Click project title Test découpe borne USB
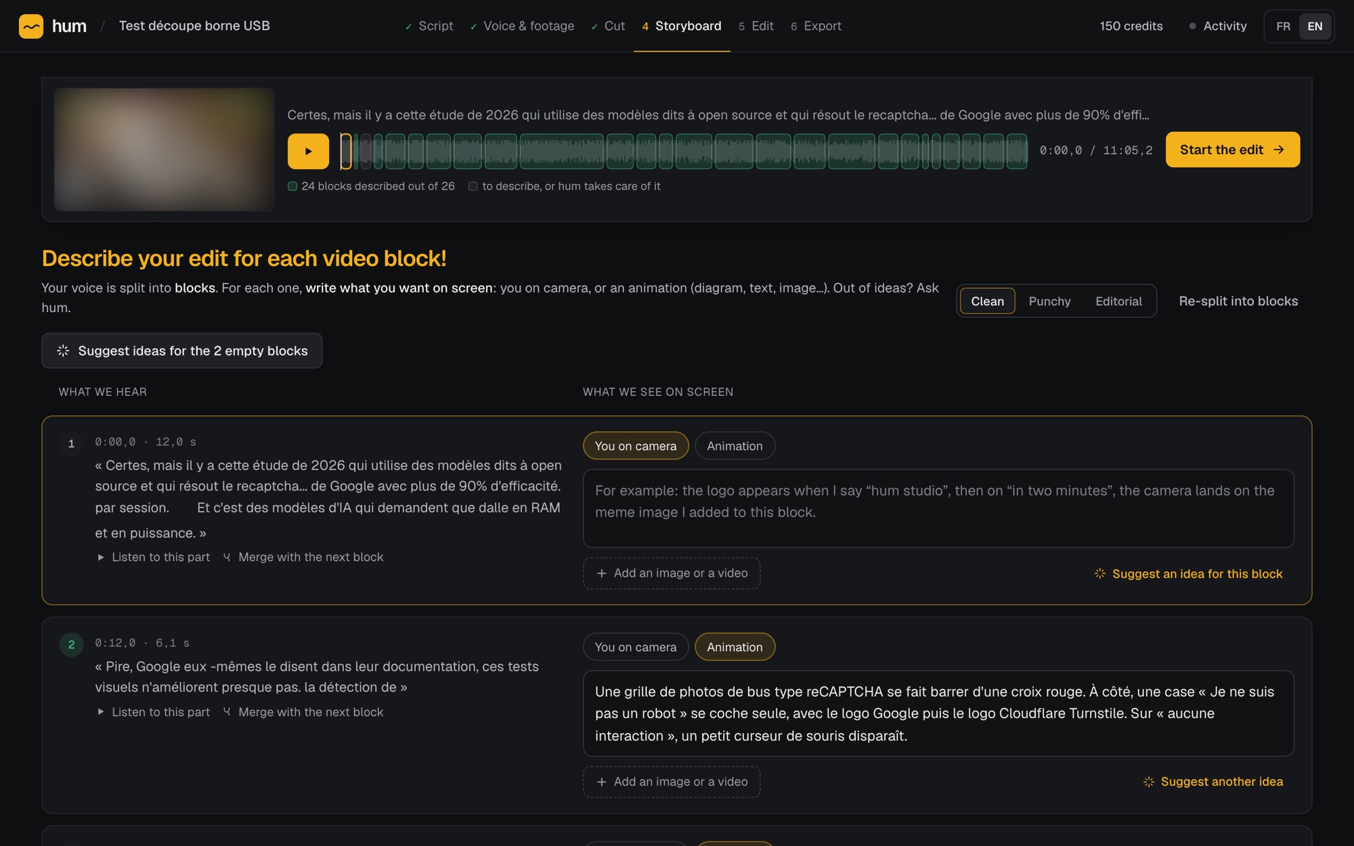The height and width of the screenshot is (846, 1354). [194, 26]
